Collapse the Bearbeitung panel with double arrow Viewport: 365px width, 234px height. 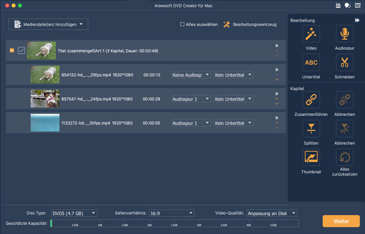357,21
